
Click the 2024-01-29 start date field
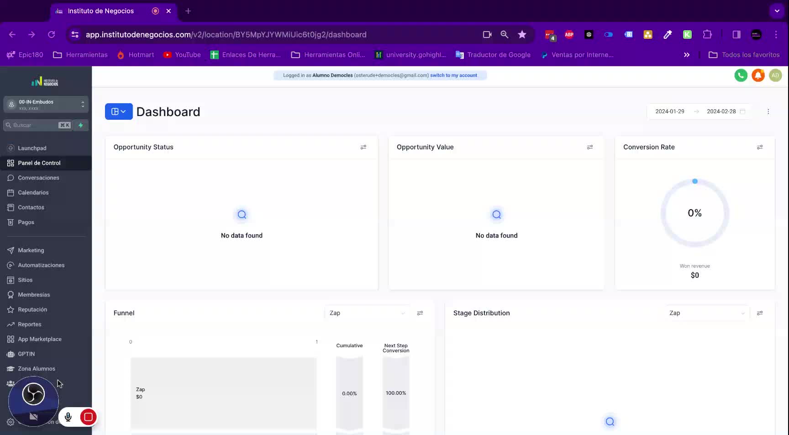[x=670, y=111]
